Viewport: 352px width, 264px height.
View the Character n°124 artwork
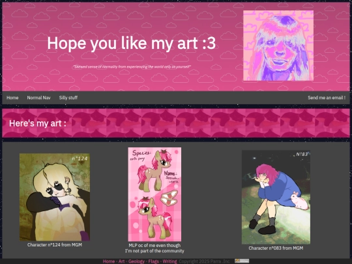[55, 197]
